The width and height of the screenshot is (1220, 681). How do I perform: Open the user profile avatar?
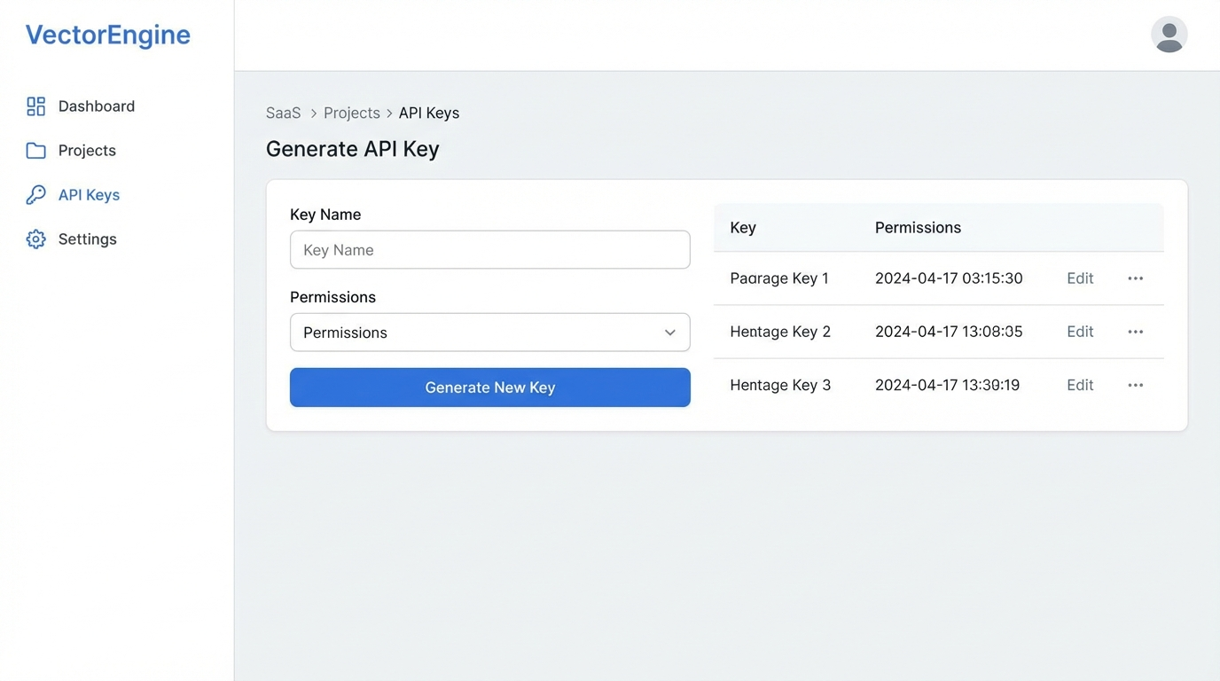coord(1169,35)
